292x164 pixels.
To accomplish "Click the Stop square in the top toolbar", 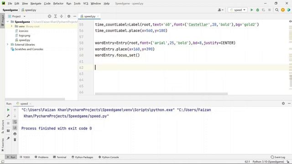I will (269, 10).
